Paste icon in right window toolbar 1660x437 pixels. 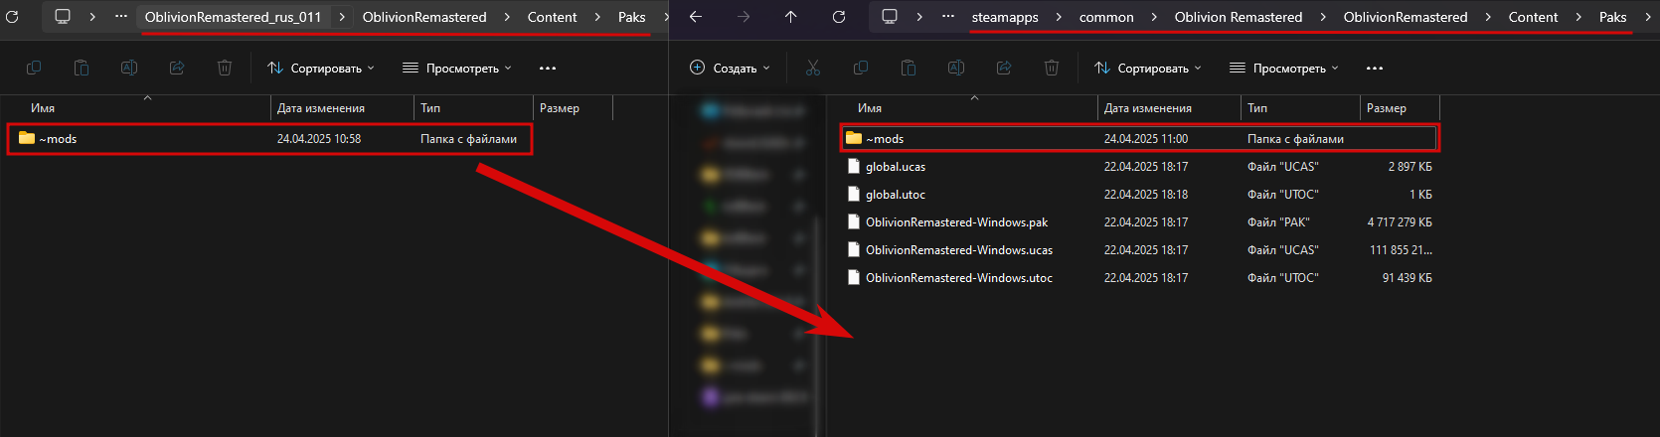click(909, 68)
